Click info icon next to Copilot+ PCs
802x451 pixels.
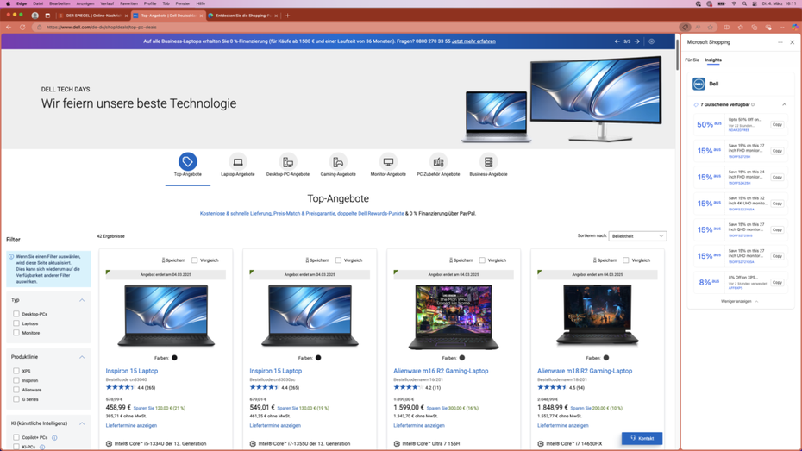54,438
